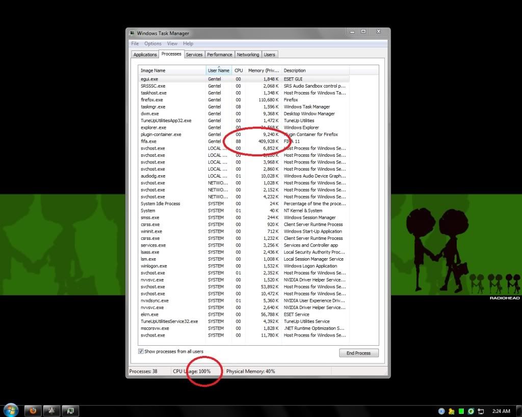Viewport: 522px width, 417px height.
Task: Select the wininit.exe process
Action: (x=244, y=232)
